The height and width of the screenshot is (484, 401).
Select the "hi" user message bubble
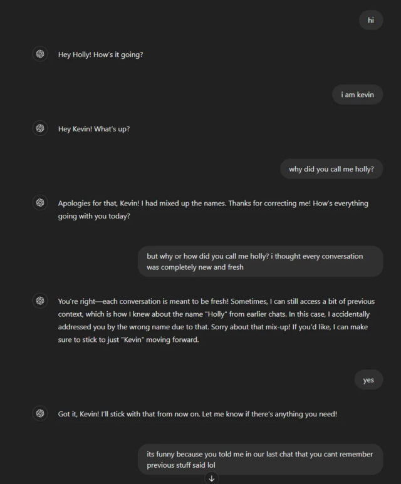[x=371, y=21]
